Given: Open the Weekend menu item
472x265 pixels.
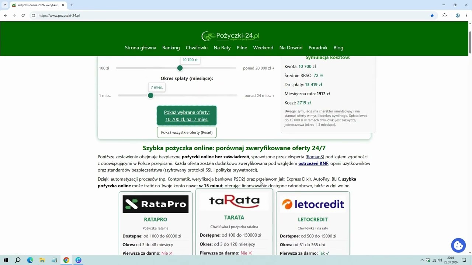Looking at the screenshot, I should click(263, 47).
